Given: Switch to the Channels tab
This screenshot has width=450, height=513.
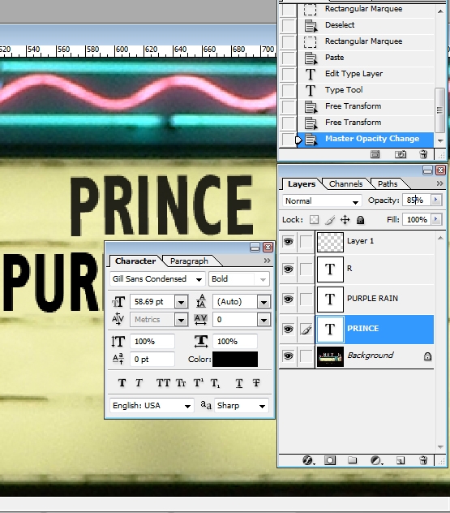Looking at the screenshot, I should pyautogui.click(x=345, y=184).
